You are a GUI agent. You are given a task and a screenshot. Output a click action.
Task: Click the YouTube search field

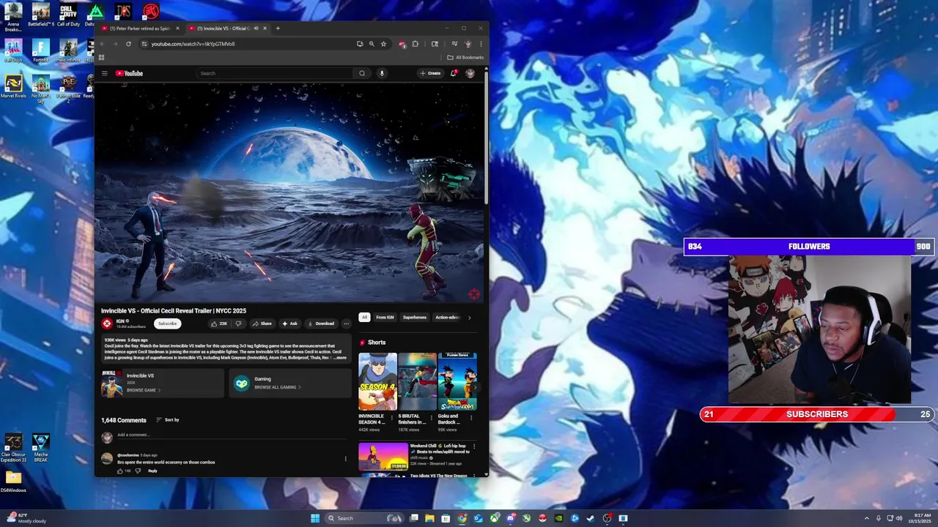tap(275, 73)
